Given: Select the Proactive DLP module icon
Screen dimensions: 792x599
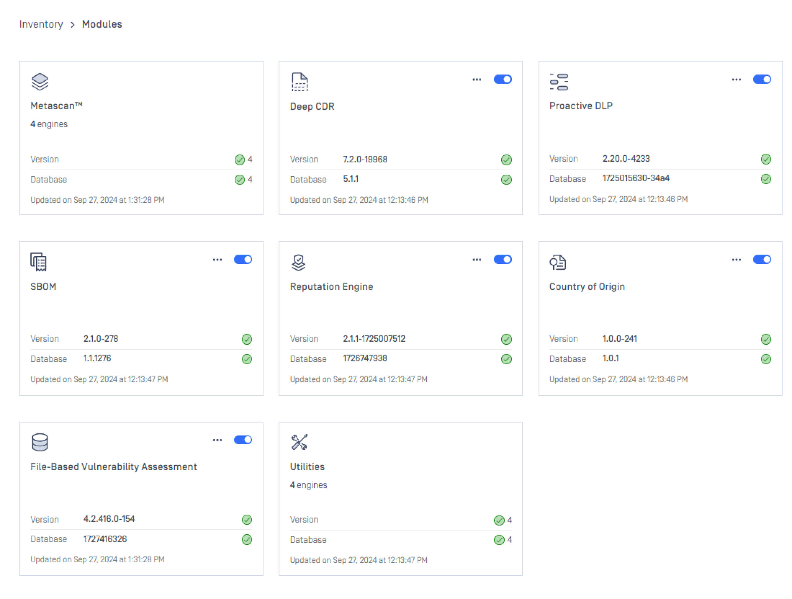Looking at the screenshot, I should 559,81.
